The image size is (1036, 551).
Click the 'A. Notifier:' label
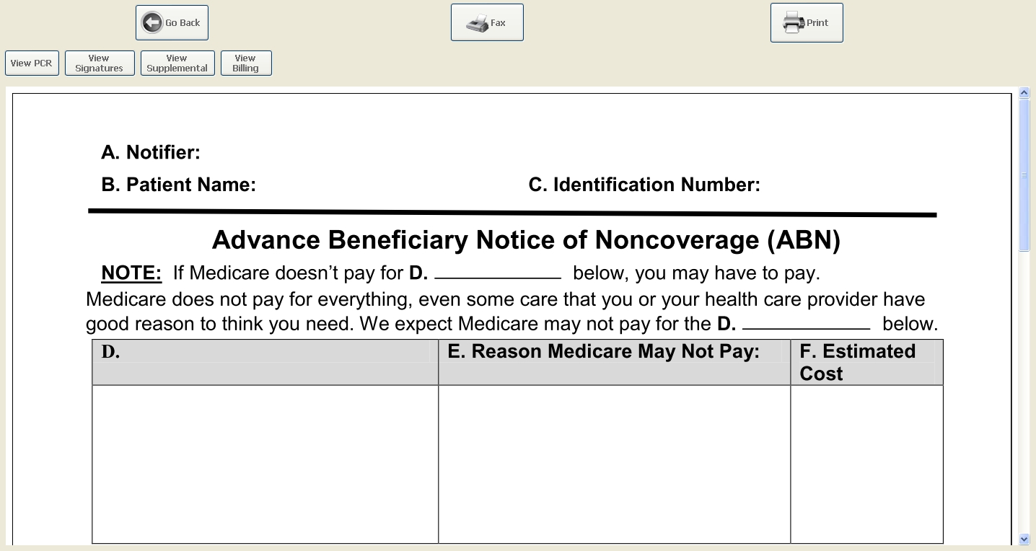tap(151, 152)
